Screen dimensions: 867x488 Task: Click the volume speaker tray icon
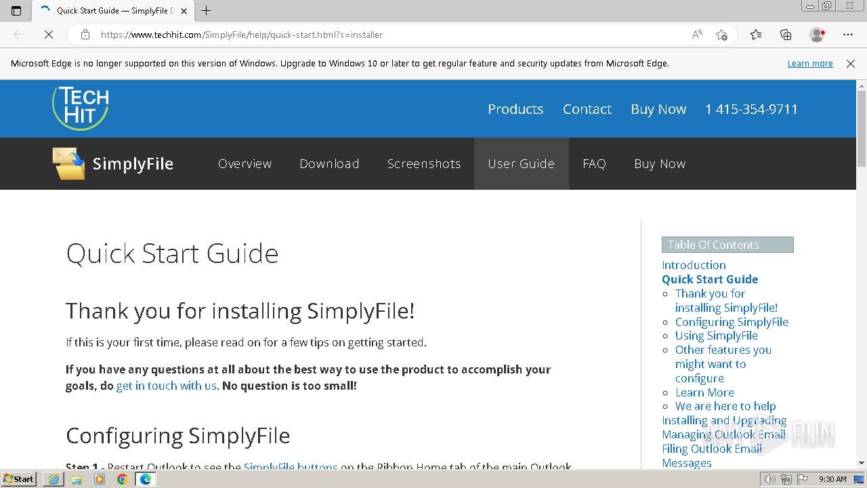pos(769,479)
